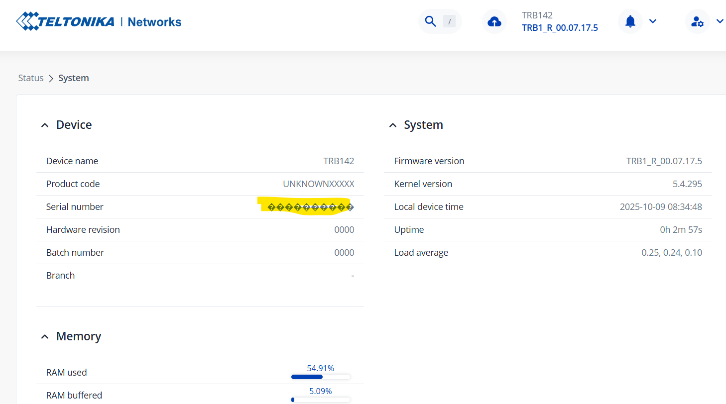Click firmware version TRB1_R_00.07.17.5 in header
This screenshot has width=726, height=404.
(560, 28)
